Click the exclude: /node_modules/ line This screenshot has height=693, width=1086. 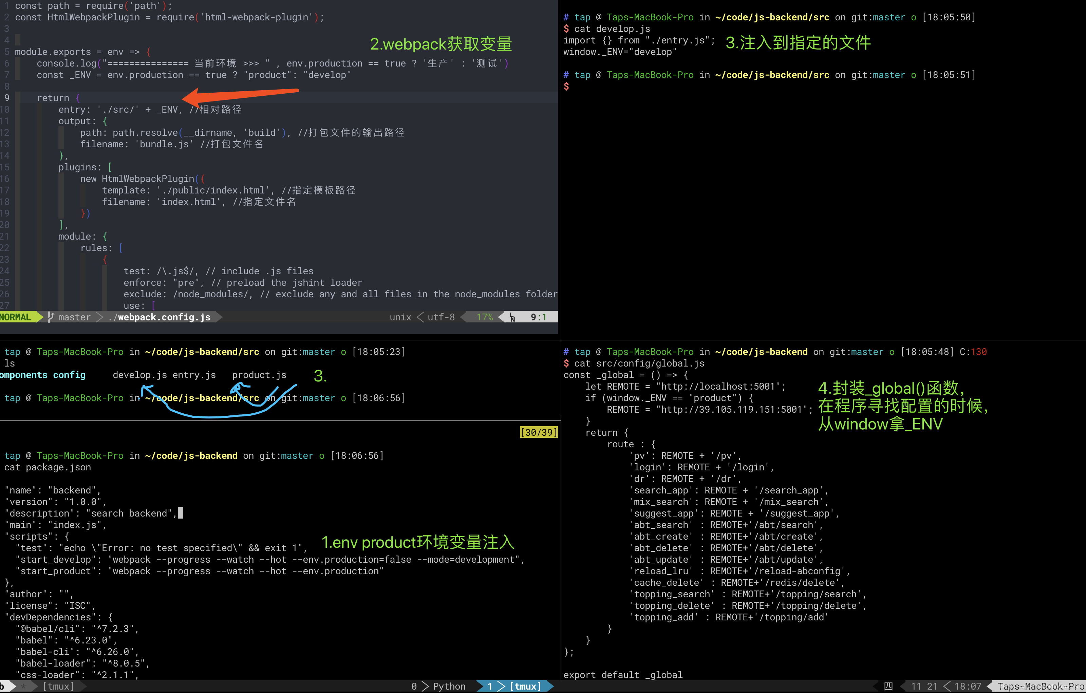click(340, 294)
